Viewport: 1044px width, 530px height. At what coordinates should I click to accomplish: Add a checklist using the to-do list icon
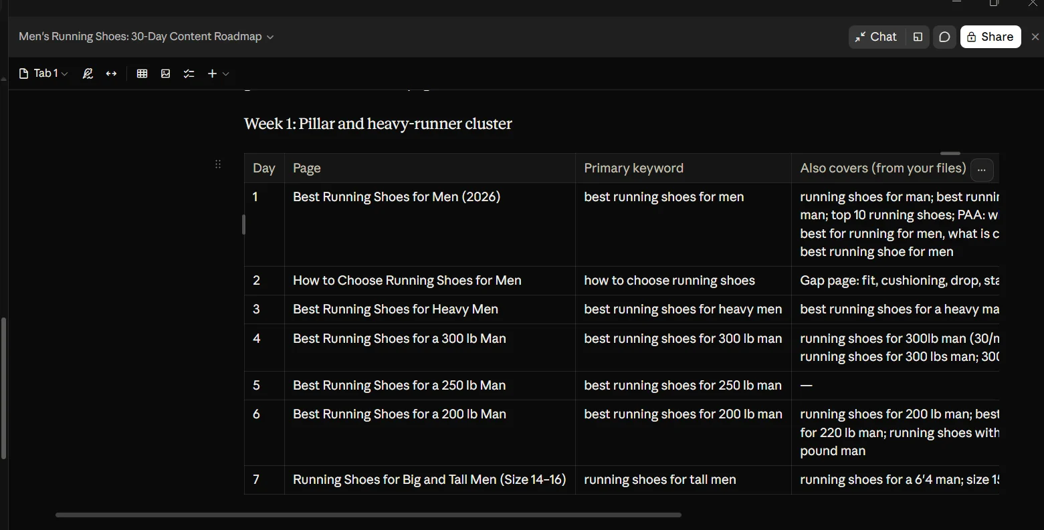[189, 74]
